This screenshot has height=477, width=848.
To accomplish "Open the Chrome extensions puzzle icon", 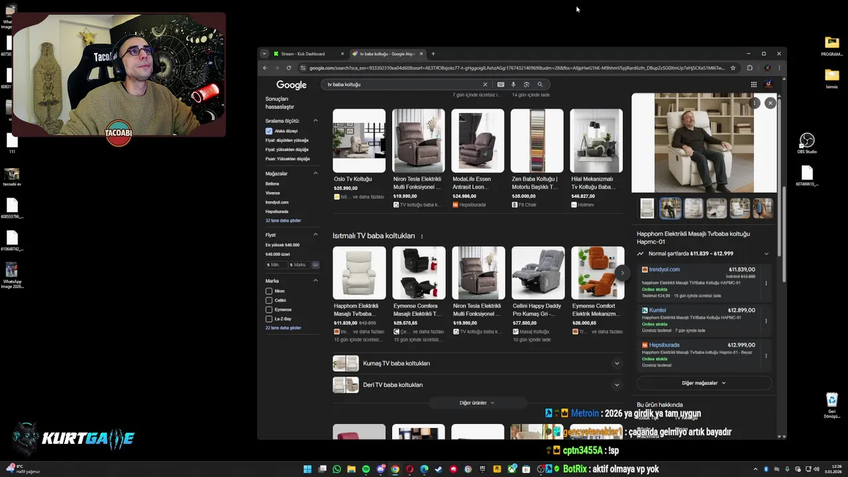I will (750, 68).
